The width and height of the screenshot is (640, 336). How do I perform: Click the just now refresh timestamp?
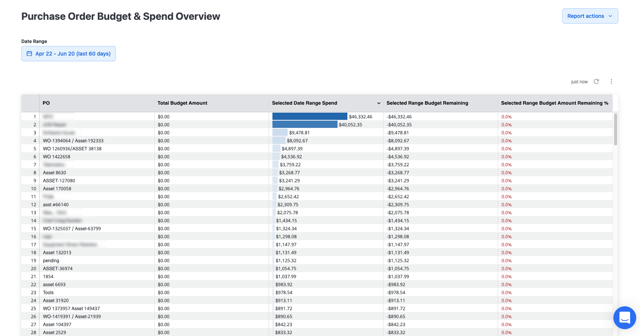tap(579, 82)
